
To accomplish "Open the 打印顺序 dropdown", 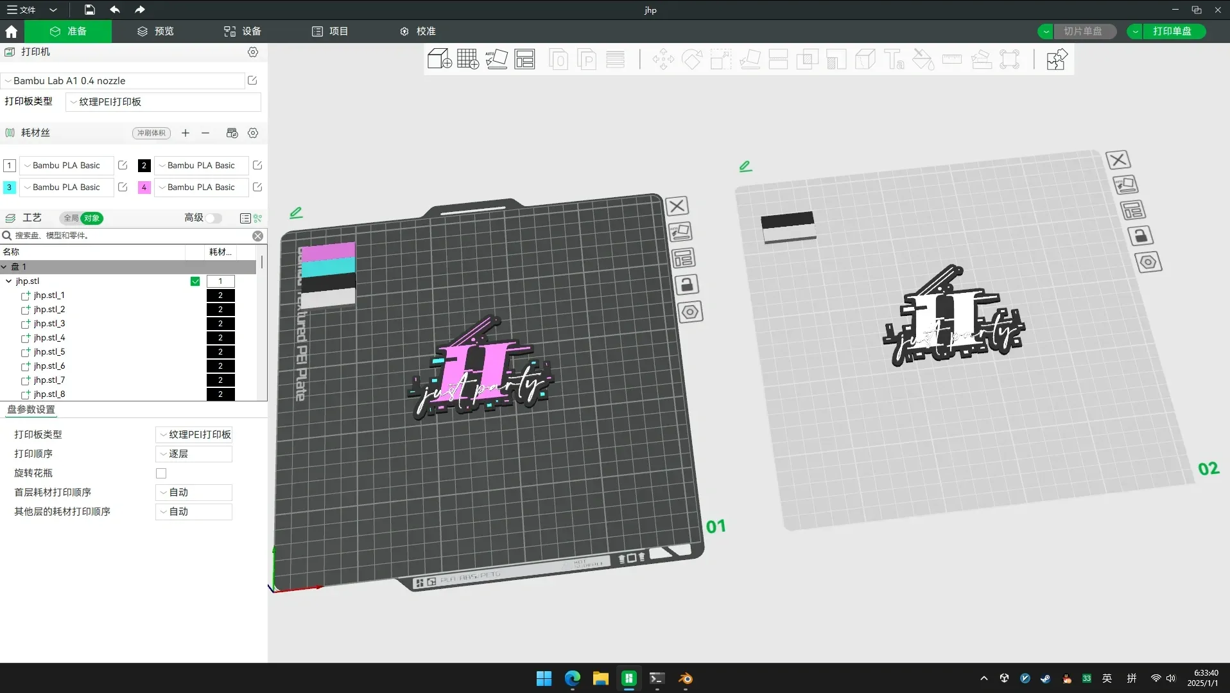I will (193, 454).
